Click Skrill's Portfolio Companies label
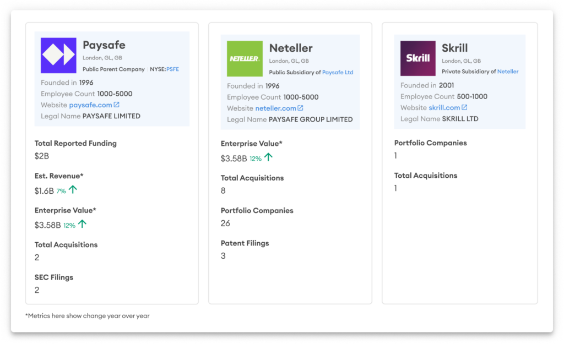 point(431,143)
